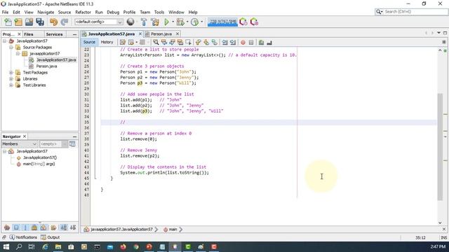Image resolution: width=449 pixels, height=252 pixels.
Task: Open the Members dropdown in Navigator
Action: tap(20, 144)
